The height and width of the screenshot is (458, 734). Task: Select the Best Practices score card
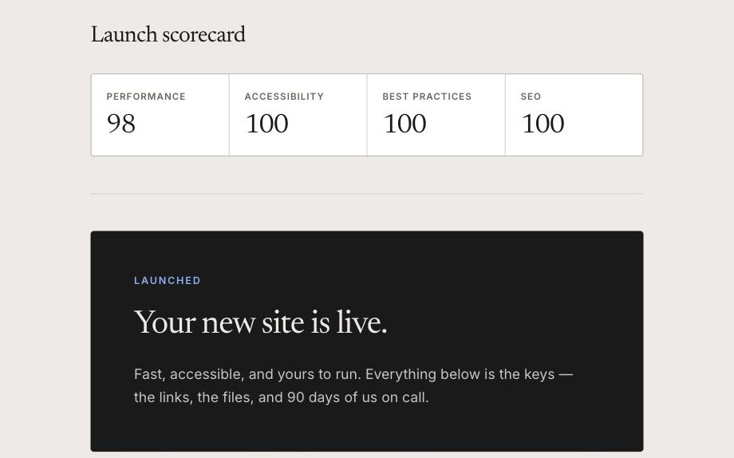pos(436,115)
